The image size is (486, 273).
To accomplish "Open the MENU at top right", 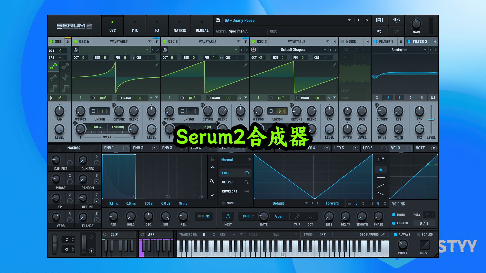I will click(x=396, y=20).
